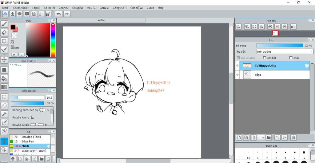Toggle the Bảo vệ alpha checkbox
Viewport: 315px width, 163px height.
click(238, 58)
